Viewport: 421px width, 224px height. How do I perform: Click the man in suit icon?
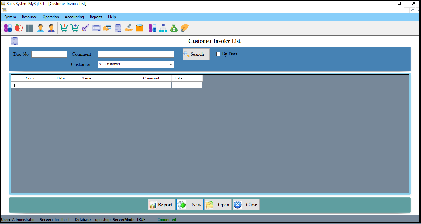click(x=51, y=28)
